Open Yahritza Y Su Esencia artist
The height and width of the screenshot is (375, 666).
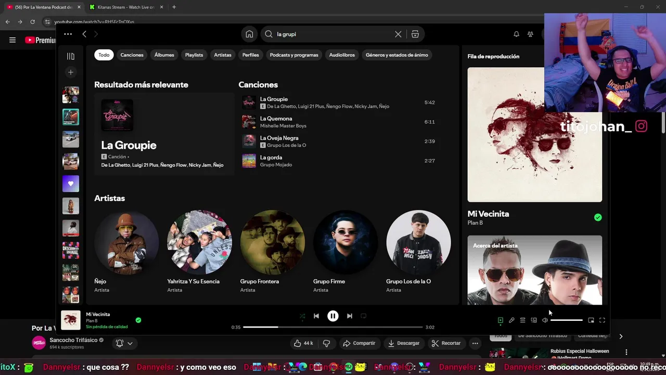coord(199,252)
